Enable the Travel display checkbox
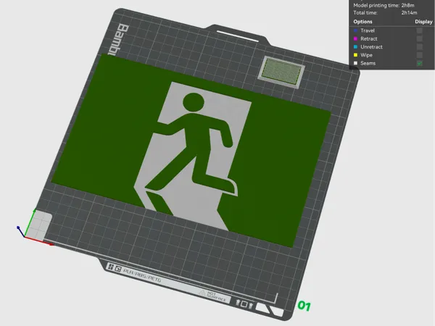The image size is (435, 326). [419, 30]
